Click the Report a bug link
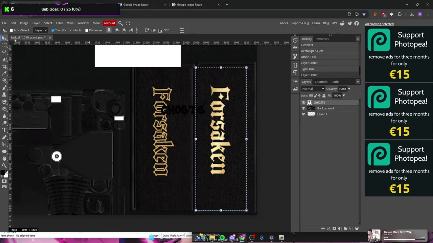This screenshot has width=433, height=243. coord(300,23)
